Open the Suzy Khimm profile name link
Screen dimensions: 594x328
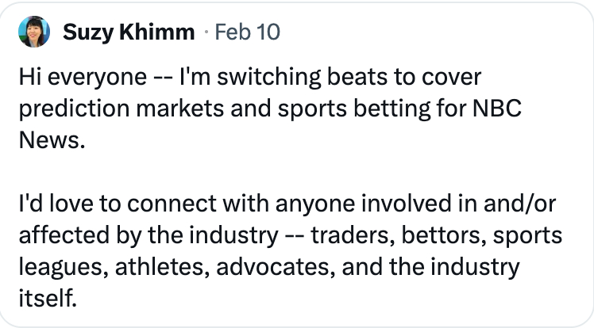click(128, 32)
